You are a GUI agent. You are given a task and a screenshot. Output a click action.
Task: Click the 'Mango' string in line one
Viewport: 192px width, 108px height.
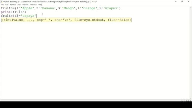69,8
